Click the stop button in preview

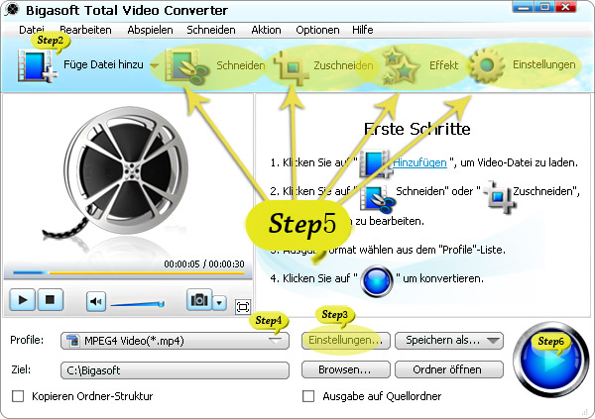tap(50, 300)
